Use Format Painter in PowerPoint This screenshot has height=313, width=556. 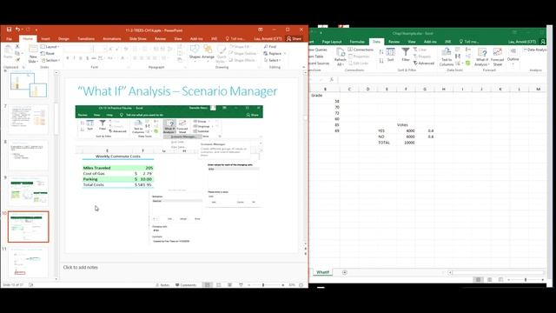tap(17, 60)
